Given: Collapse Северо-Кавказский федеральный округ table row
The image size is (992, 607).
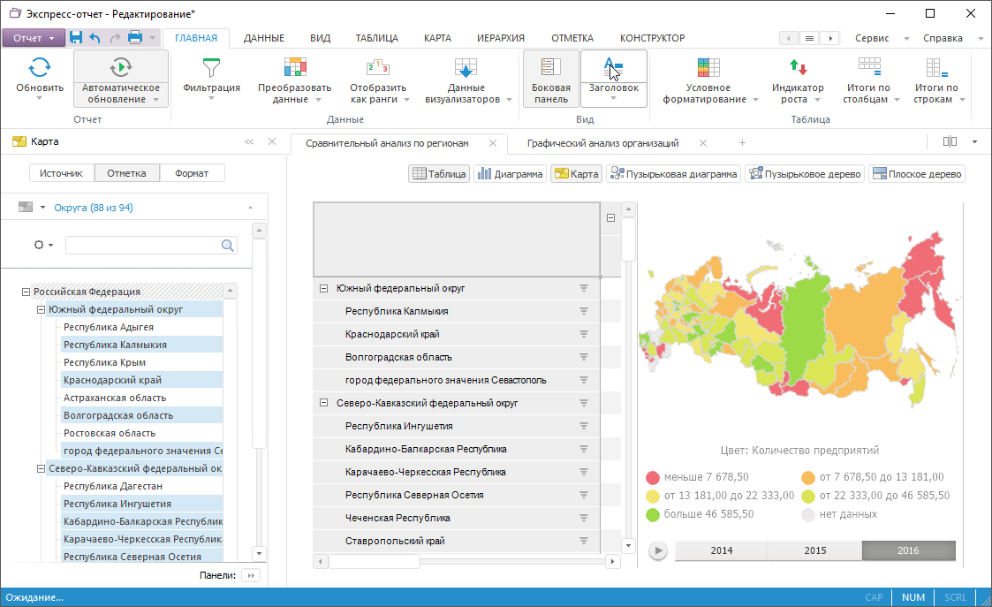Looking at the screenshot, I should pyautogui.click(x=323, y=403).
